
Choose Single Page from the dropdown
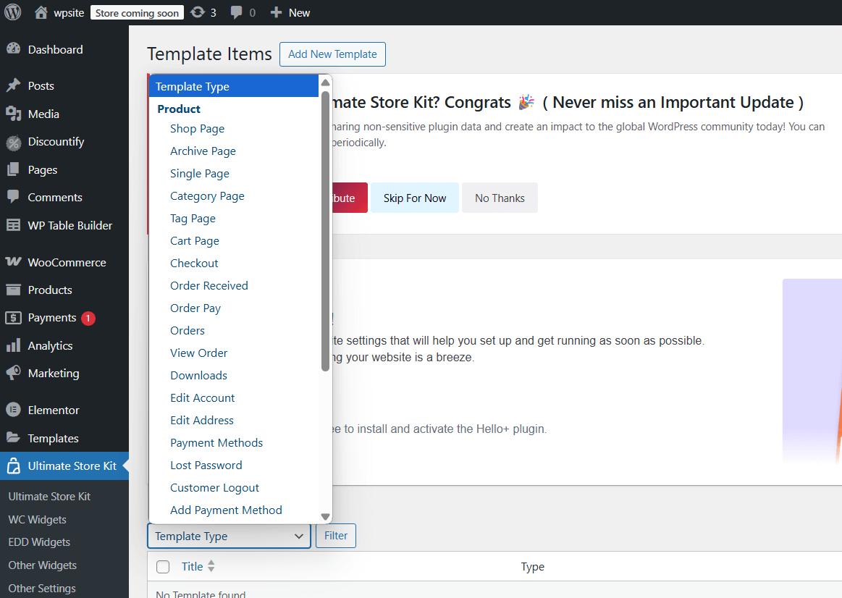200,174
